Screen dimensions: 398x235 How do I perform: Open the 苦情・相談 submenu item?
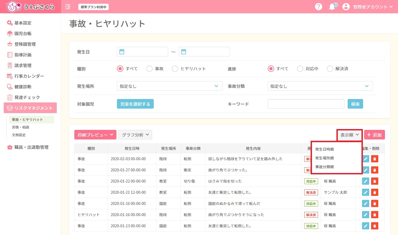tap(21, 127)
